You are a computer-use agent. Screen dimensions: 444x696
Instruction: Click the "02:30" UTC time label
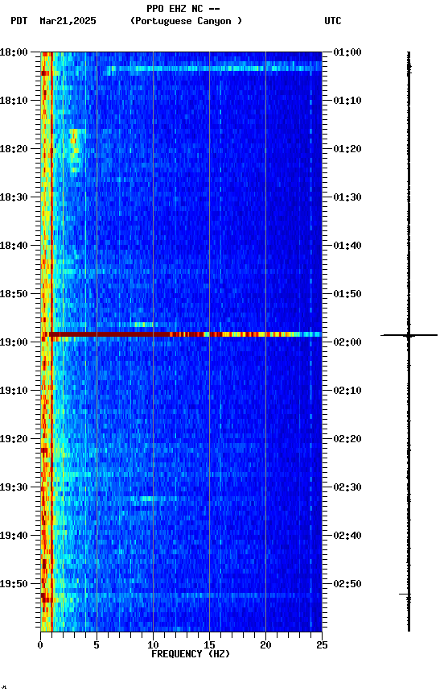(347, 487)
